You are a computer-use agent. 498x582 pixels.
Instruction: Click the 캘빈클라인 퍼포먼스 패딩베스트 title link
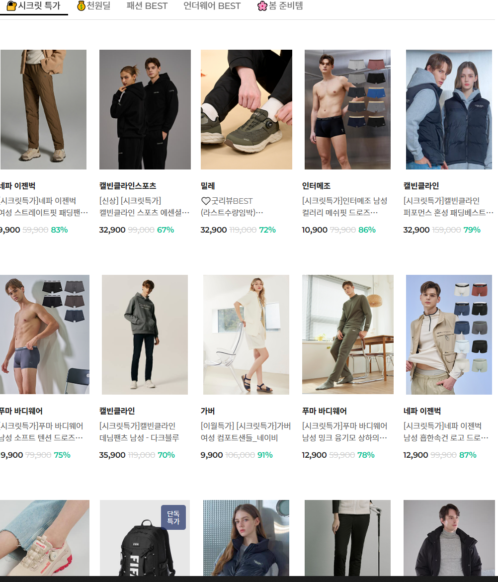(448, 207)
